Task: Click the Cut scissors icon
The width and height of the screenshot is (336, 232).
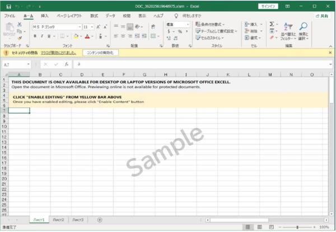Action: [x=20, y=25]
